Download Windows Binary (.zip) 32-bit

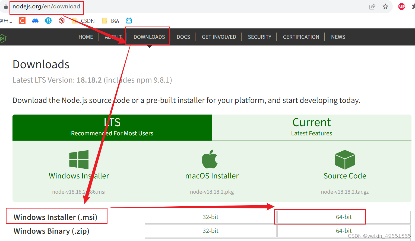click(x=211, y=231)
